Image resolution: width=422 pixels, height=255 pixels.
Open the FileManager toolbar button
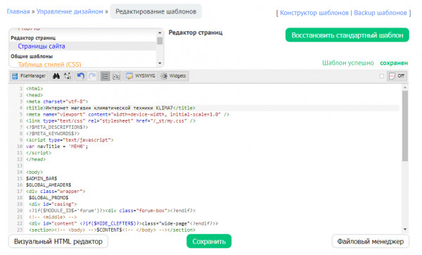pyautogui.click(x=29, y=76)
